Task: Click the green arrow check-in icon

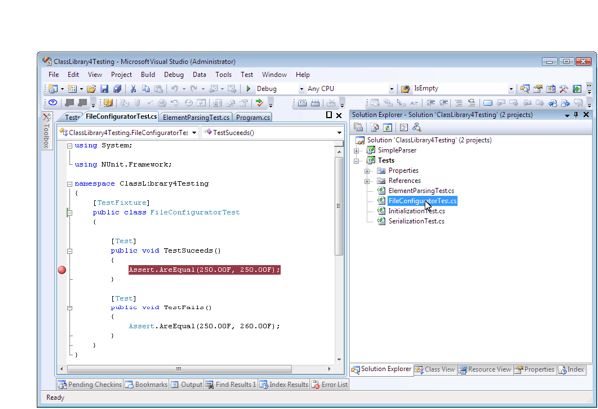Action: coord(260,102)
